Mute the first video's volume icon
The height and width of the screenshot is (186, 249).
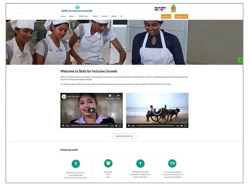[x=116, y=126]
